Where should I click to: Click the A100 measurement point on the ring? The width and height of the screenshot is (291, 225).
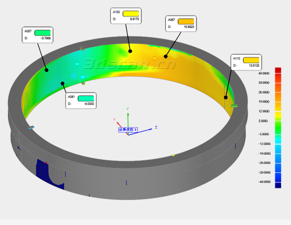[x=130, y=51]
